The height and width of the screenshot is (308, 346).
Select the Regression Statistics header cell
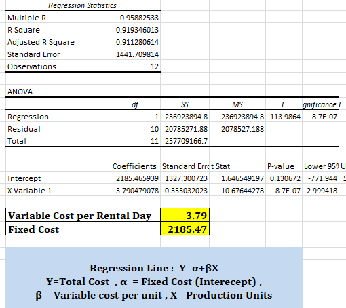tap(83, 5)
